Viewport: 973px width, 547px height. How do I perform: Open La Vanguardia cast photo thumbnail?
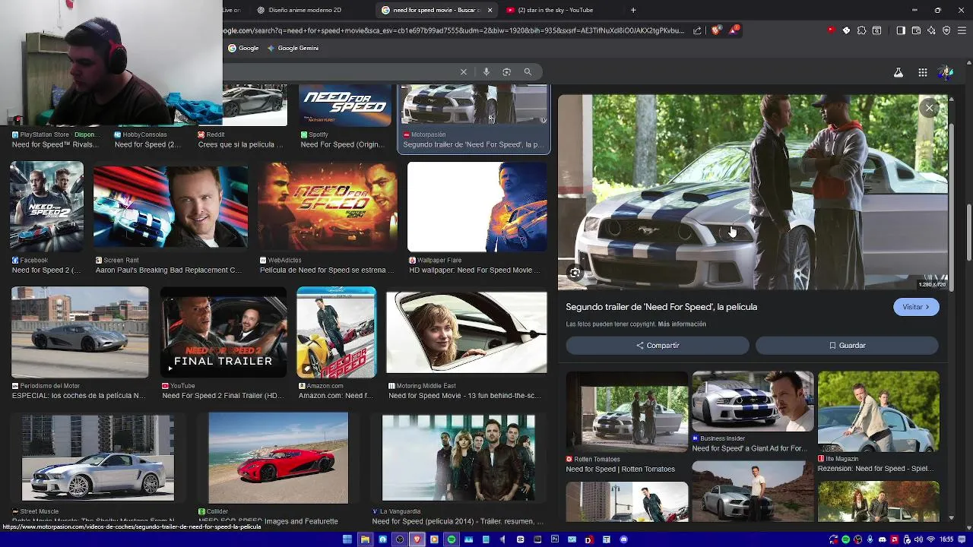[458, 458]
